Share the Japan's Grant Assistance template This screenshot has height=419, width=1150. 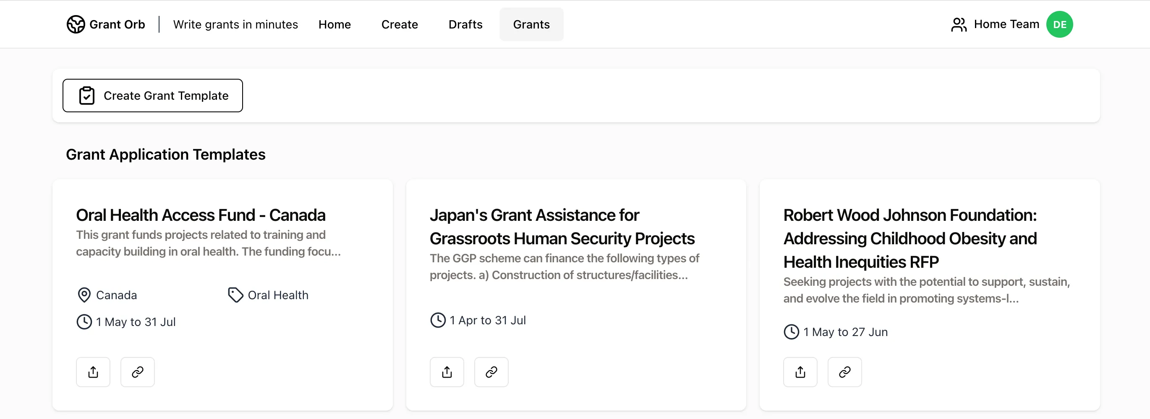(x=447, y=372)
